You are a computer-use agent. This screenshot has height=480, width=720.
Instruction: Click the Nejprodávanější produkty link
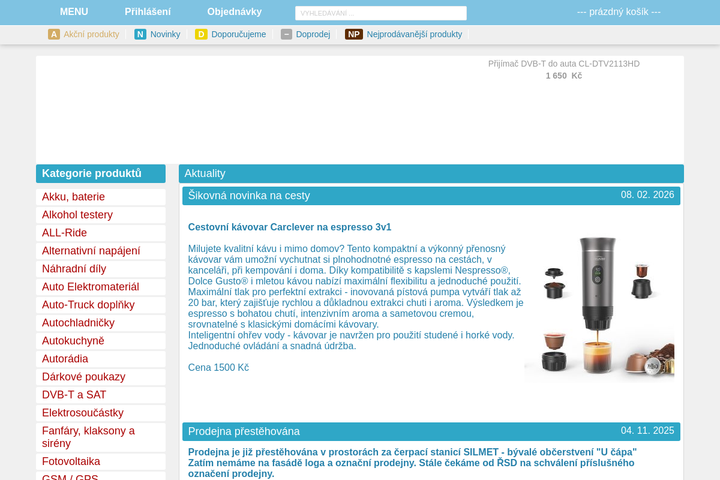point(414,34)
